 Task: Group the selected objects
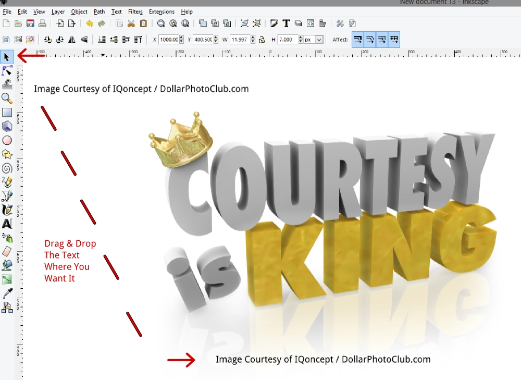click(244, 23)
